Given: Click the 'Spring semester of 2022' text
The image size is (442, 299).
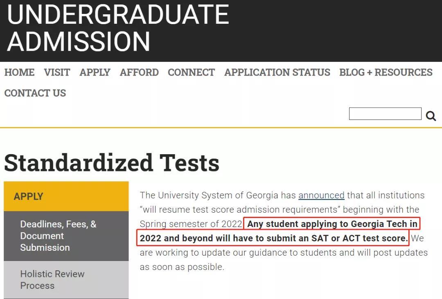Looking at the screenshot, I should point(191,224).
